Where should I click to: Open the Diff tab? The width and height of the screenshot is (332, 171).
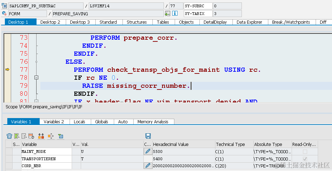(323, 22)
